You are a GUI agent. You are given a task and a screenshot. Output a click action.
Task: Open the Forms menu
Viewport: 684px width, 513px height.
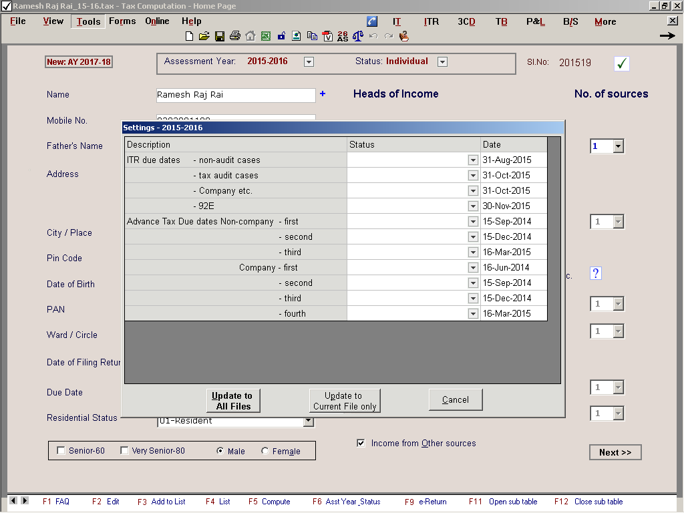tap(122, 21)
